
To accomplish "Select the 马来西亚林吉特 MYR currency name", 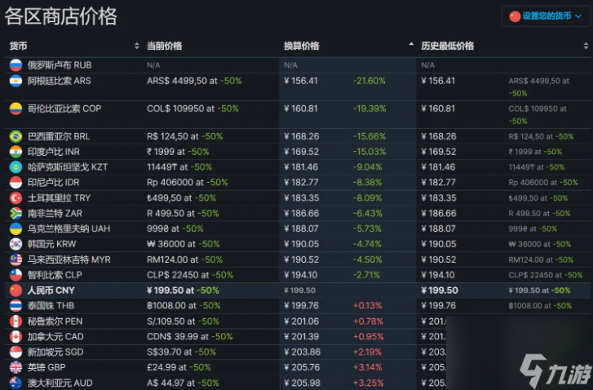I will pyautogui.click(x=69, y=259).
